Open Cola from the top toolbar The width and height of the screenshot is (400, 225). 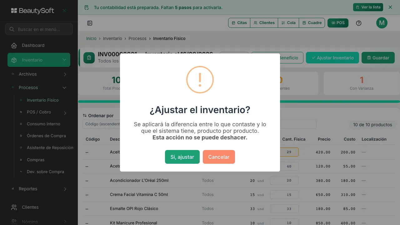(288, 23)
